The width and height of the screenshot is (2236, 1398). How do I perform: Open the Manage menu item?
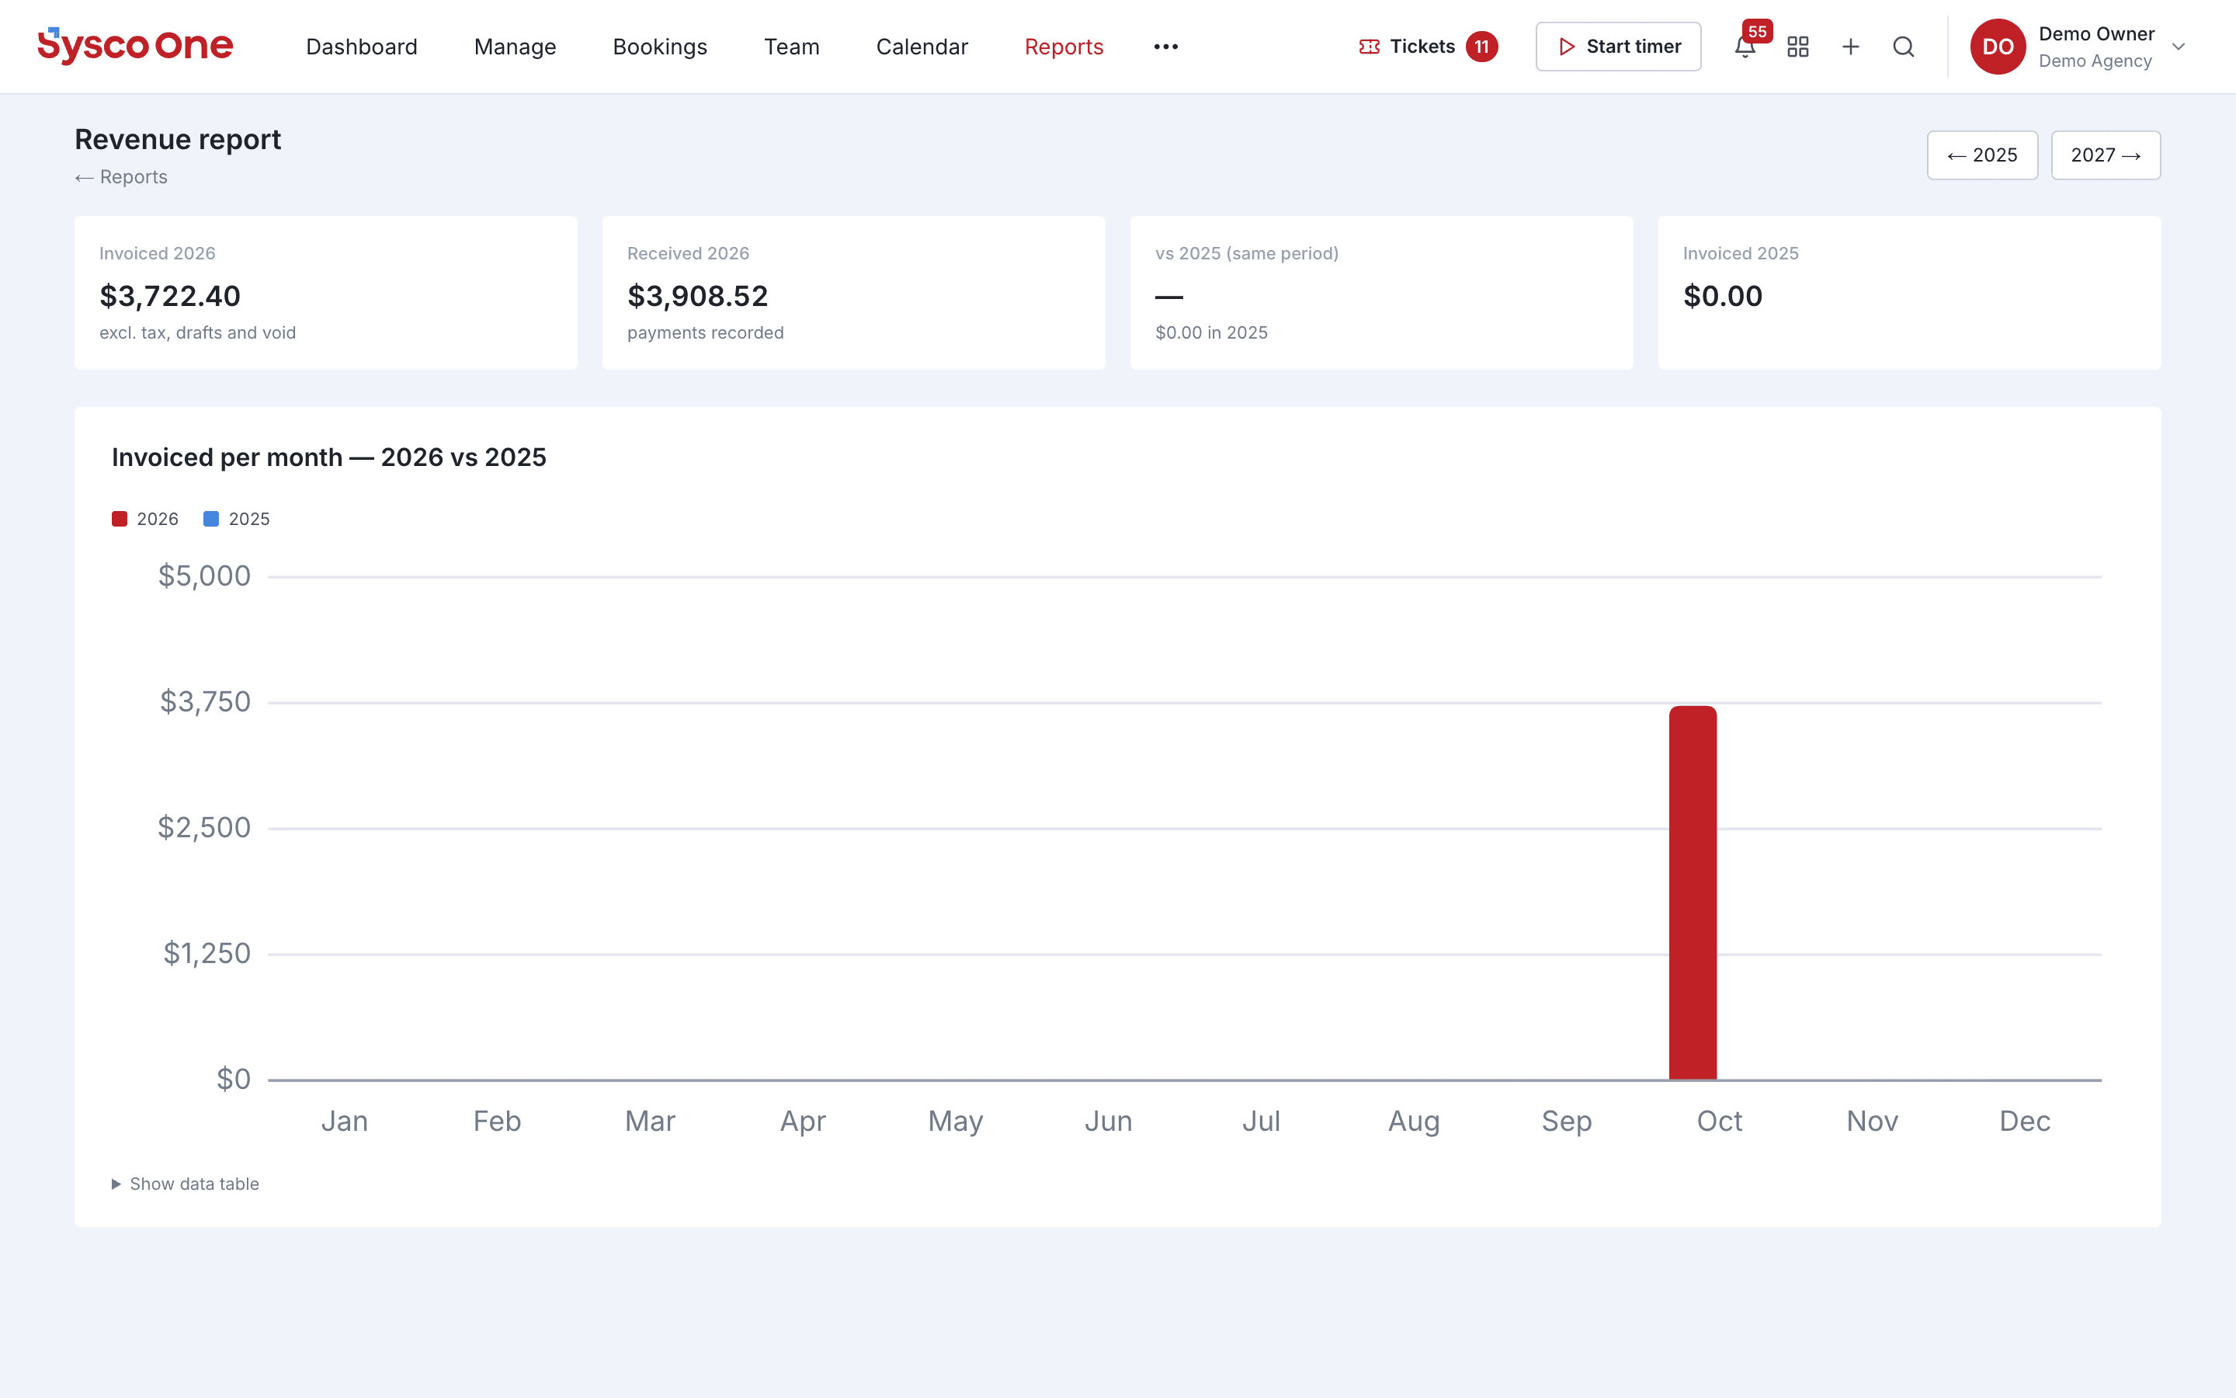515,47
